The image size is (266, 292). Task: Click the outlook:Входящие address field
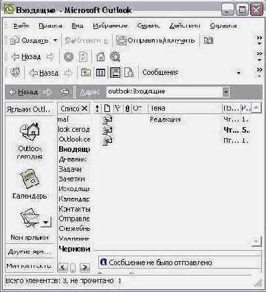click(x=165, y=91)
